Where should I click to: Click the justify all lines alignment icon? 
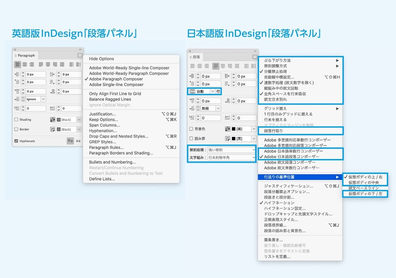click(61, 64)
